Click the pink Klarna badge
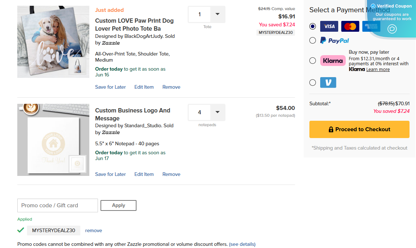This screenshot has height=248, width=416. [x=332, y=61]
